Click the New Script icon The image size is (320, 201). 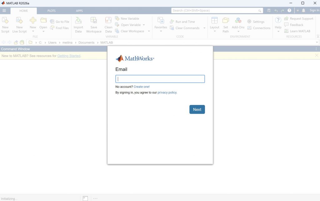click(x=5, y=20)
